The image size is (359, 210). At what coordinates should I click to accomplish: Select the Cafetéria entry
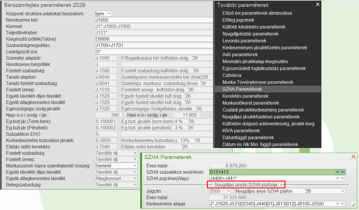pyautogui.click(x=232, y=75)
